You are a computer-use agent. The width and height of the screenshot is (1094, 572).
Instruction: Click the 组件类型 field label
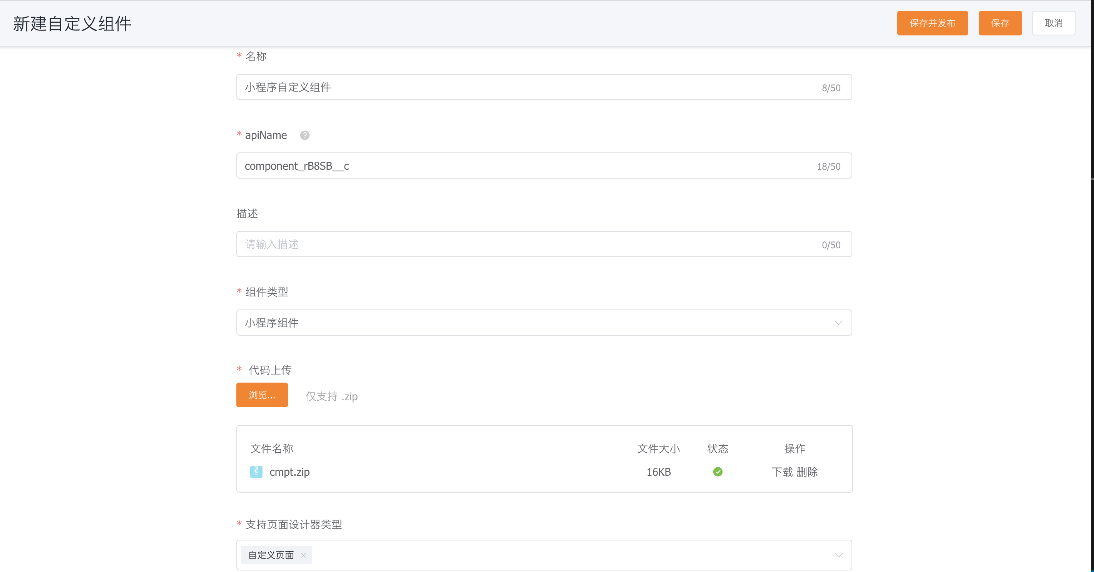click(267, 292)
